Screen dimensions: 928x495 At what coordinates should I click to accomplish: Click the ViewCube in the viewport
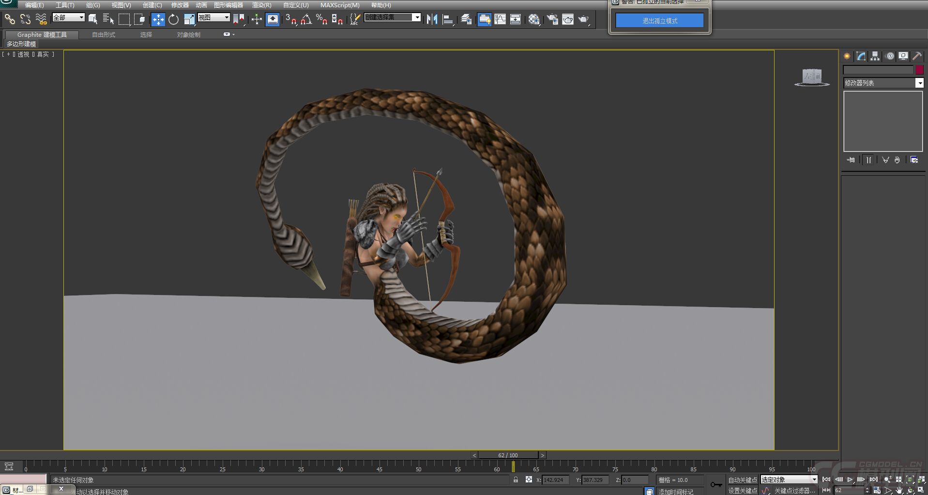tap(812, 77)
